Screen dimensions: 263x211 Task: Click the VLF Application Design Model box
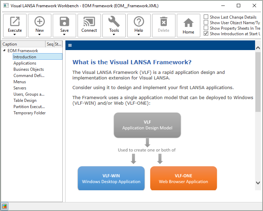tap(147, 125)
